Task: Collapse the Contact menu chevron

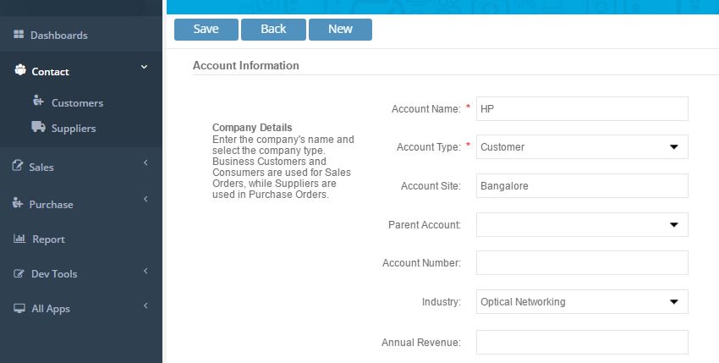Action: click(144, 67)
